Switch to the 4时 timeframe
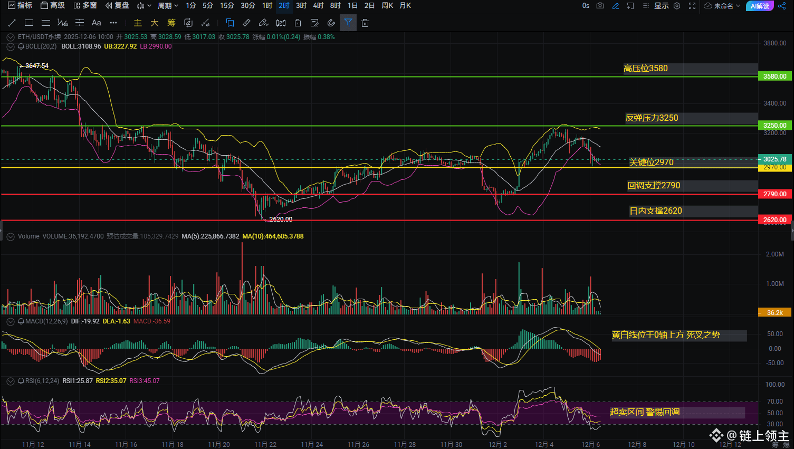Screen dimensions: 794x449 point(318,6)
